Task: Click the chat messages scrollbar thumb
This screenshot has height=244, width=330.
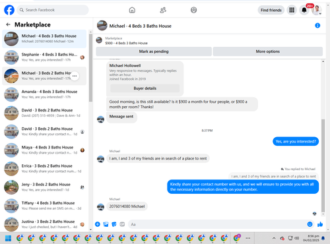Action: pos(323,166)
